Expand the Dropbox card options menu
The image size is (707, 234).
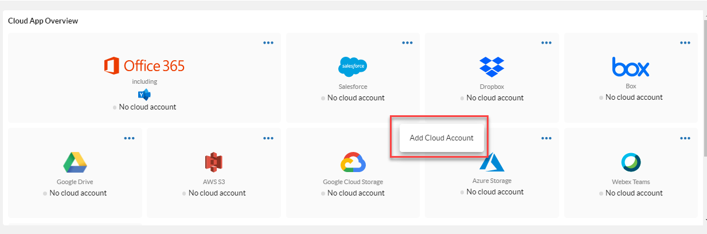pos(546,42)
